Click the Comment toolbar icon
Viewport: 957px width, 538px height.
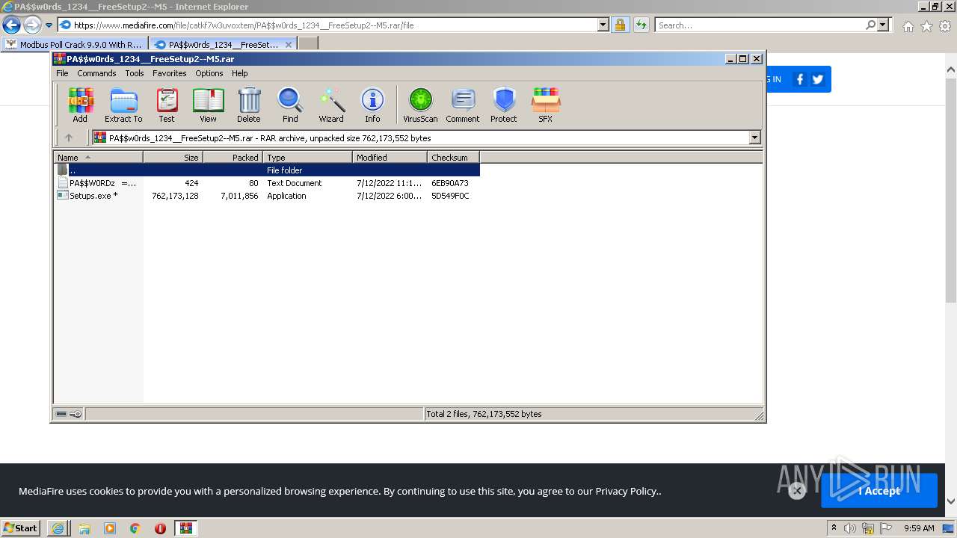[463, 105]
